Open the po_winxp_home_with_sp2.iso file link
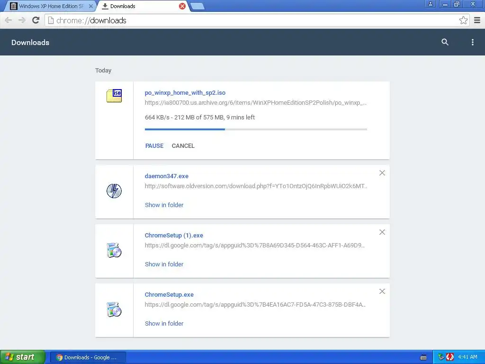This screenshot has width=485, height=364. (185, 92)
